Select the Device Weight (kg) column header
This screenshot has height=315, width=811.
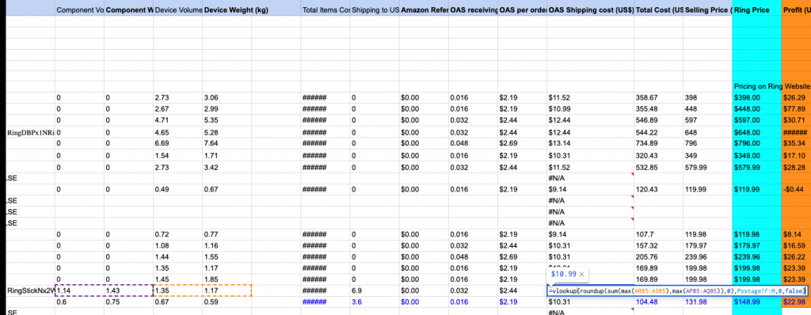[227, 9]
